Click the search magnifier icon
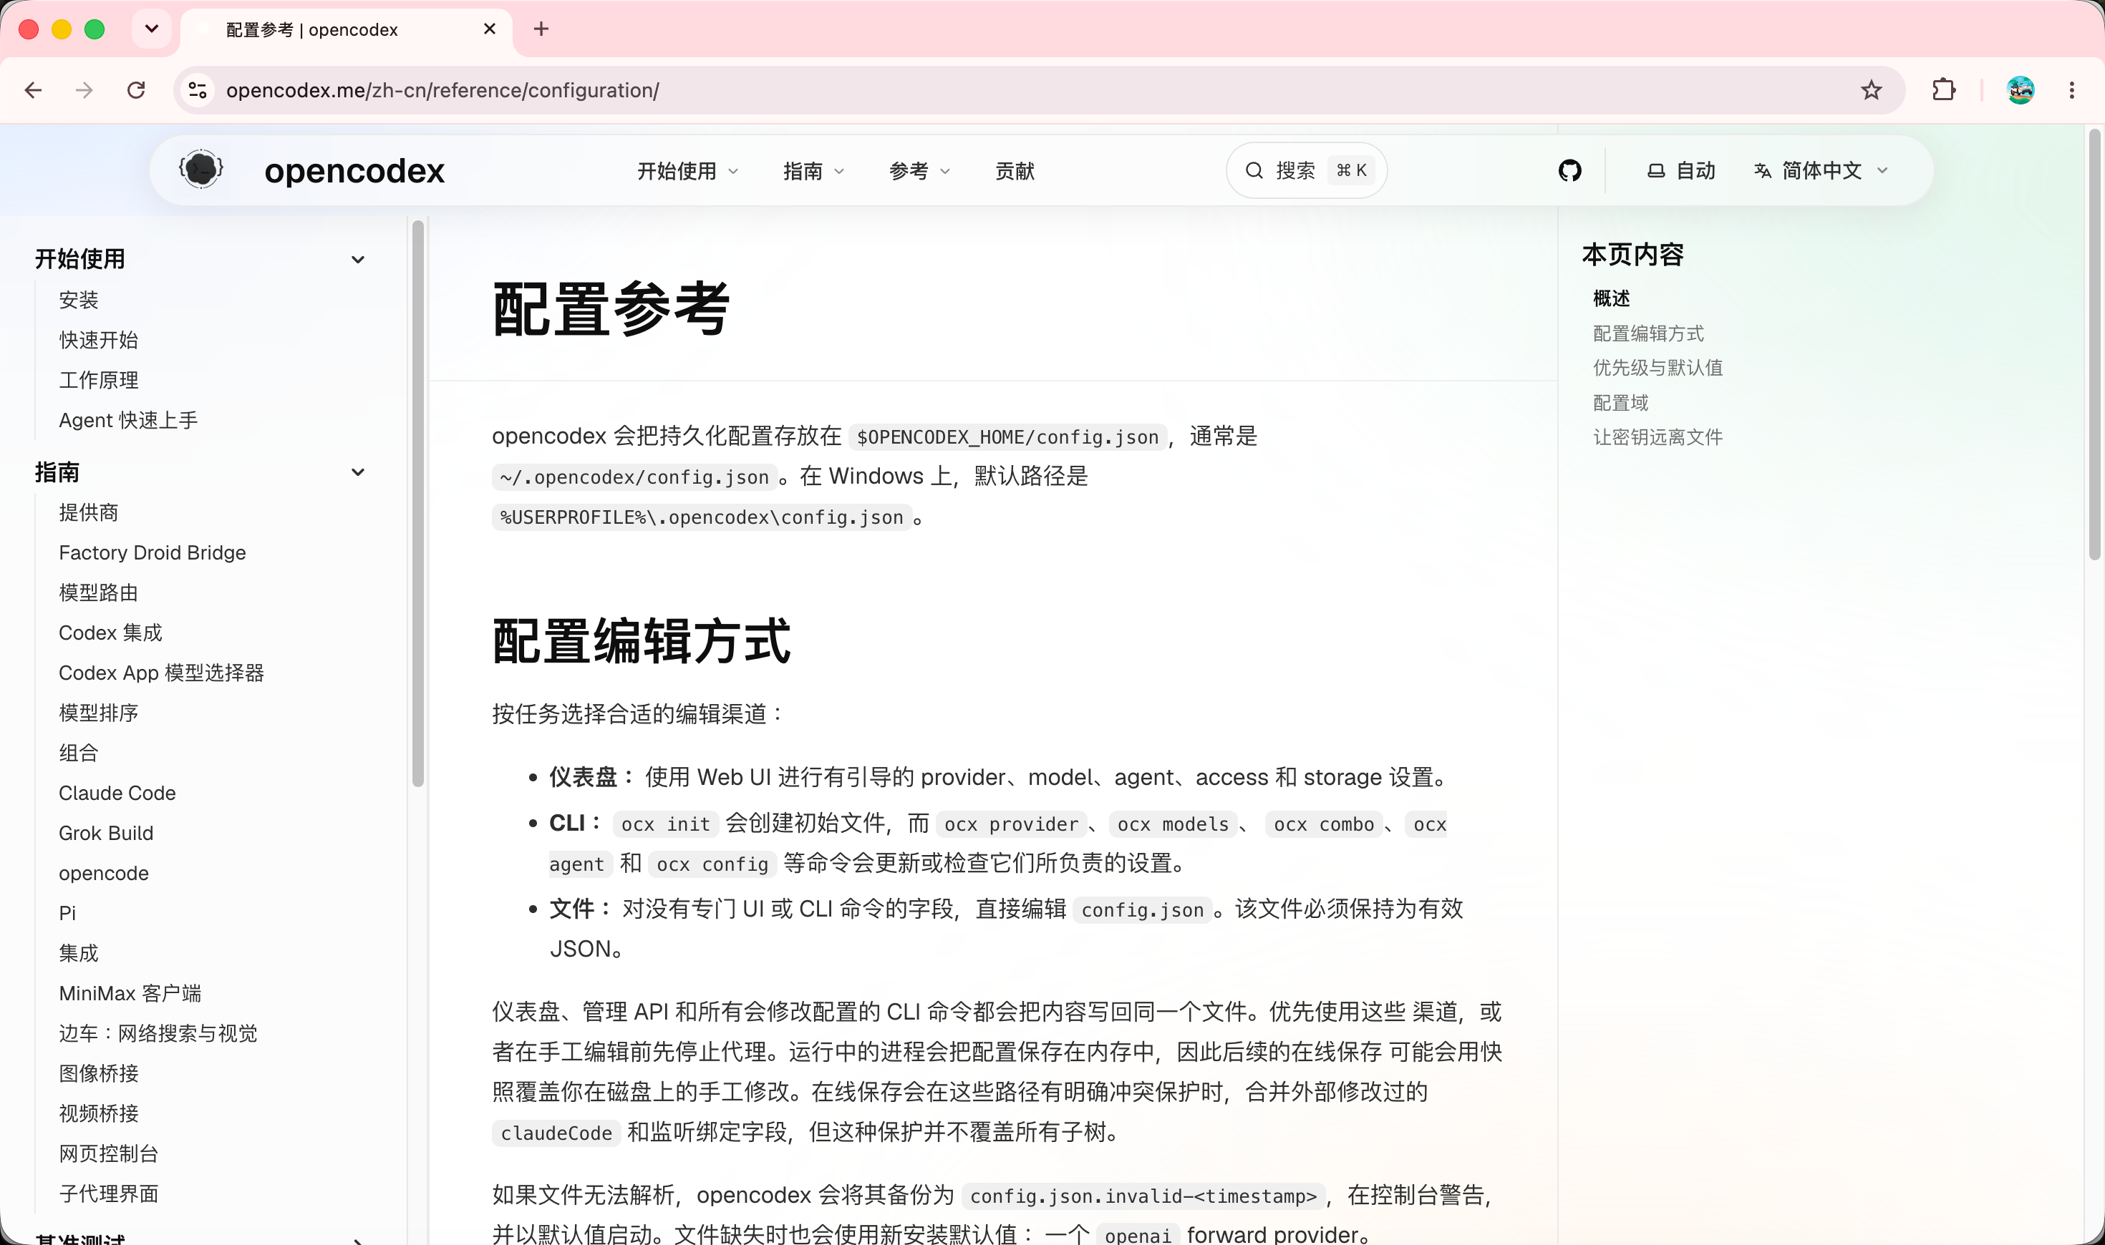 [1254, 170]
